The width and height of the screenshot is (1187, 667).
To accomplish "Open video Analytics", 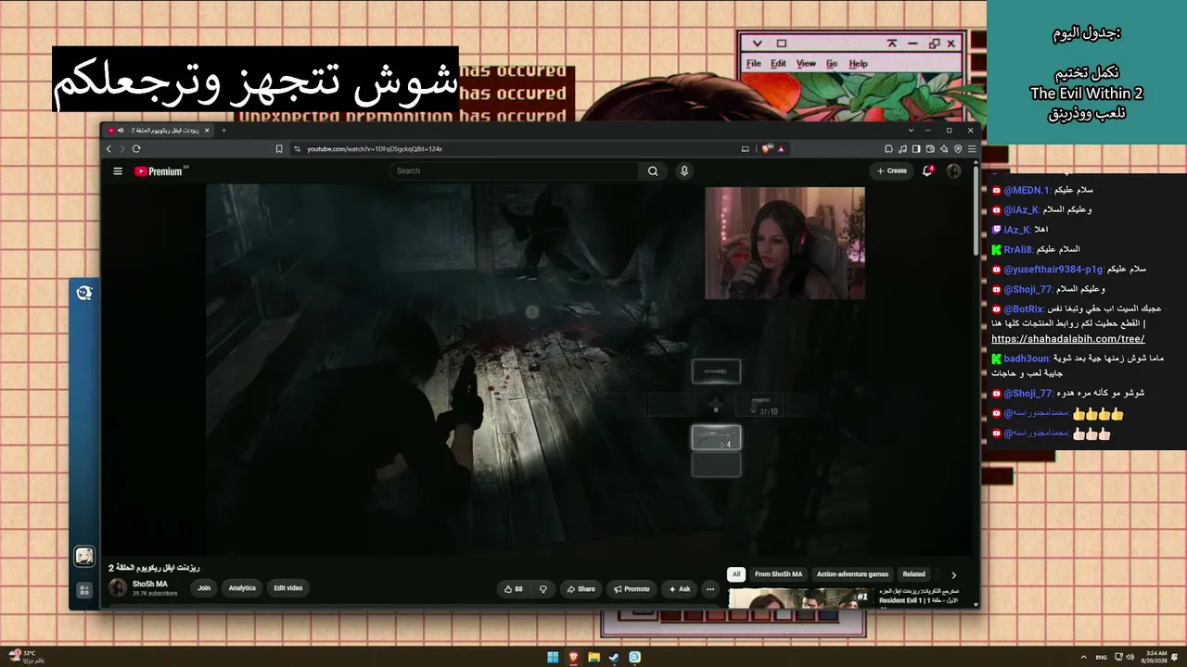I will 242,588.
